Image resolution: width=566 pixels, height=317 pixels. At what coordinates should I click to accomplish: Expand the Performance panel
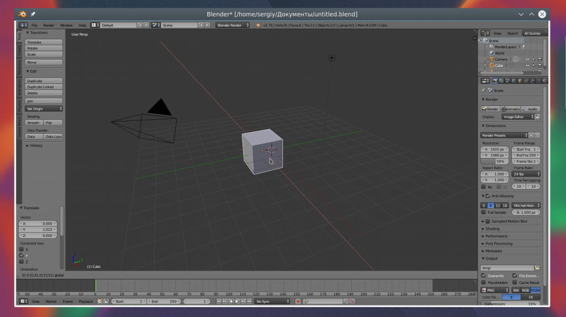point(496,236)
